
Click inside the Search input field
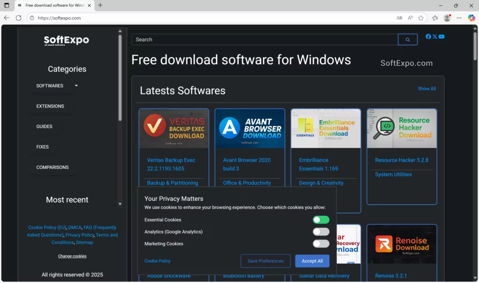click(262, 39)
